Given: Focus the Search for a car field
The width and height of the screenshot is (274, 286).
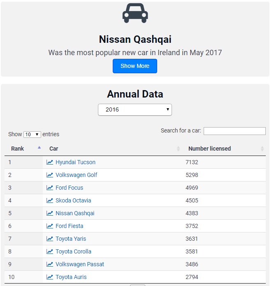Looking at the screenshot, I should click(x=235, y=131).
